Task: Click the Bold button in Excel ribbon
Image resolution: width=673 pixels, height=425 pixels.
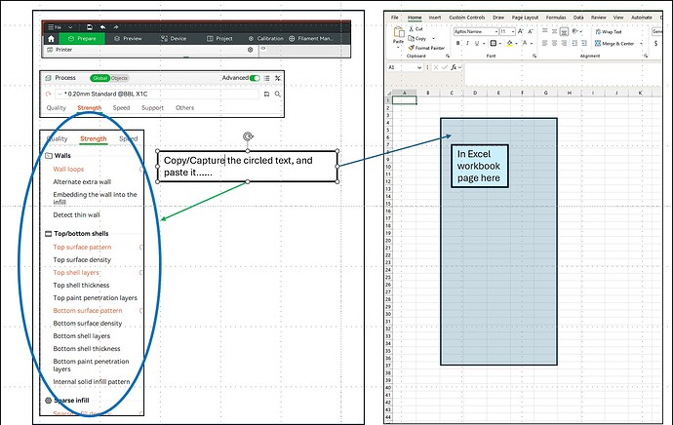Action: click(458, 43)
